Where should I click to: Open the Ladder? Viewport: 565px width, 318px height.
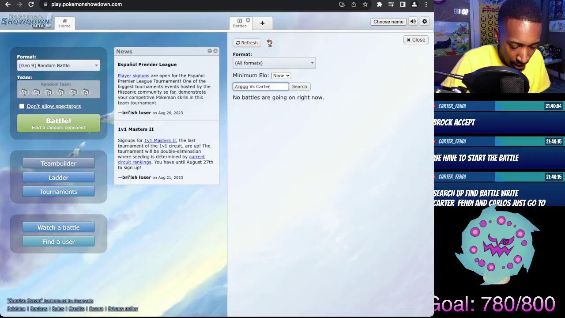click(x=58, y=178)
